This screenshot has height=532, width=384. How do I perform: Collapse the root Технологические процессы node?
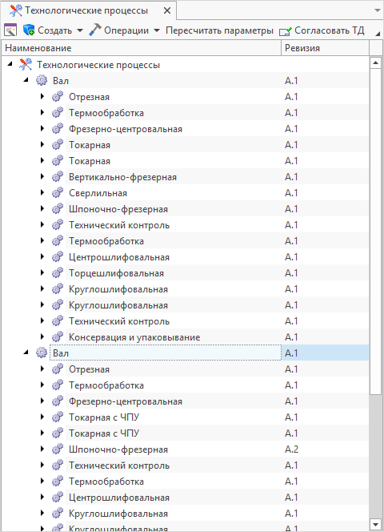point(10,63)
